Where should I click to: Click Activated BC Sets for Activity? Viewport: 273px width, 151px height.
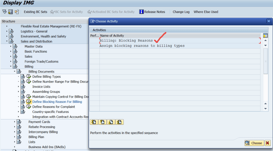coord(111,12)
